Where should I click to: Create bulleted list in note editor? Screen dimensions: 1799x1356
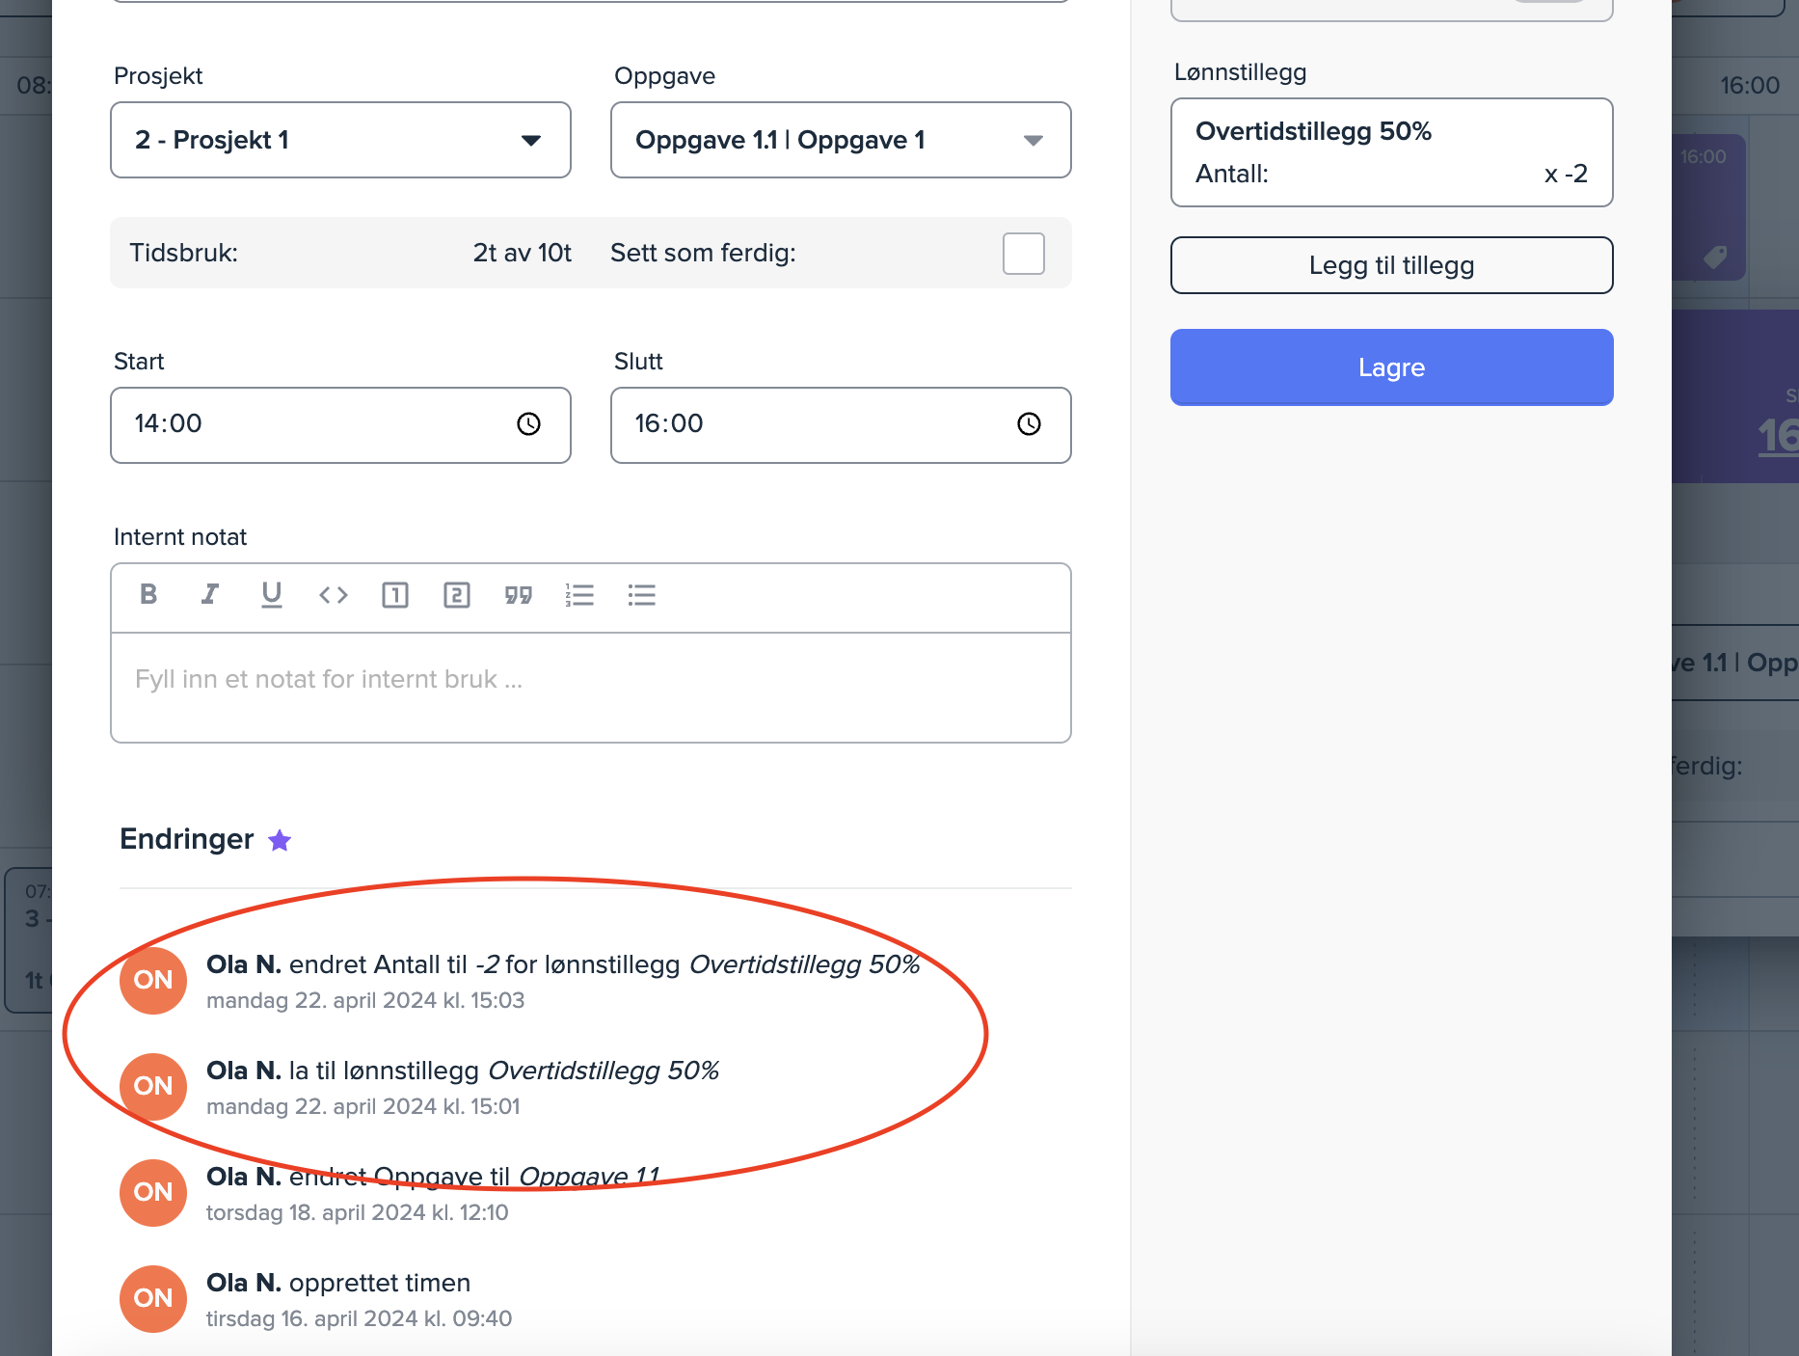[x=641, y=595]
